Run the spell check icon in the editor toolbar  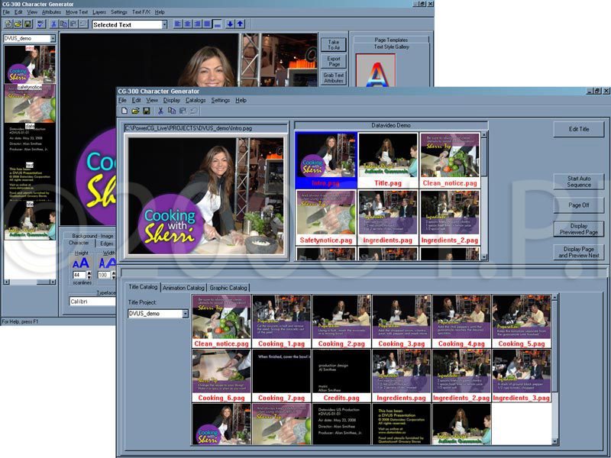click(40, 24)
